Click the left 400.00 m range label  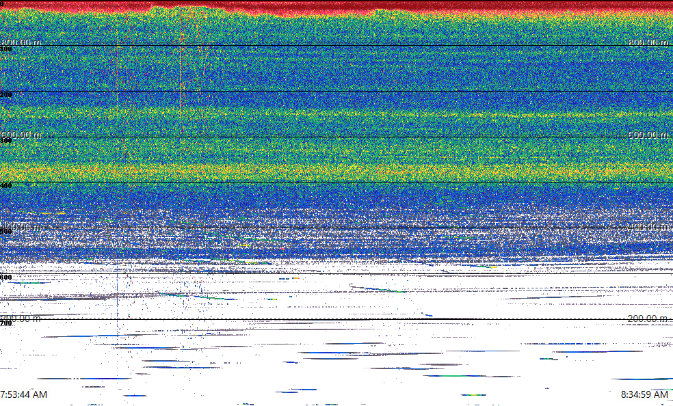tap(21, 226)
